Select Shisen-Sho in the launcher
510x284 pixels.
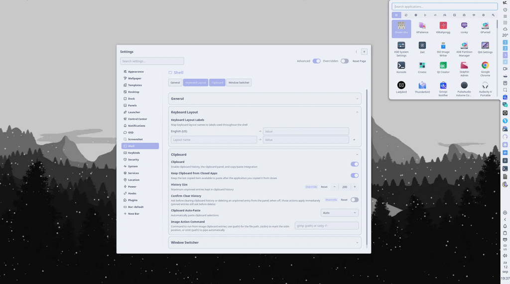[401, 28]
